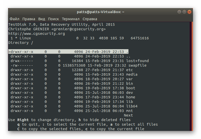This screenshot has height=139, width=201.
Task: Select the media directory entry
Action: pyautogui.click(x=74, y=74)
